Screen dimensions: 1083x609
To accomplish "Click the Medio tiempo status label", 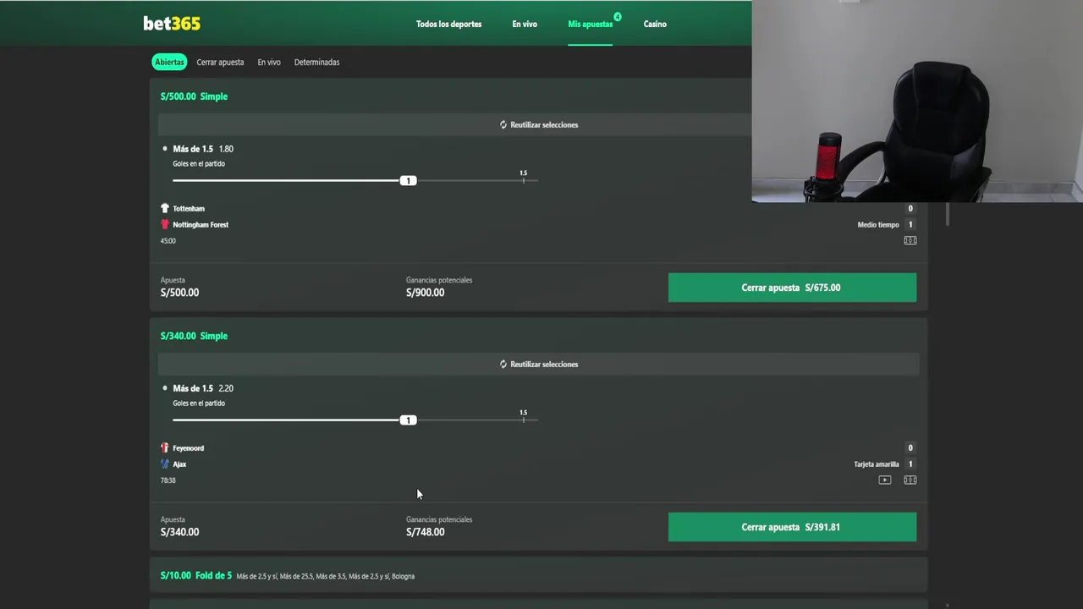I will pos(878,225).
